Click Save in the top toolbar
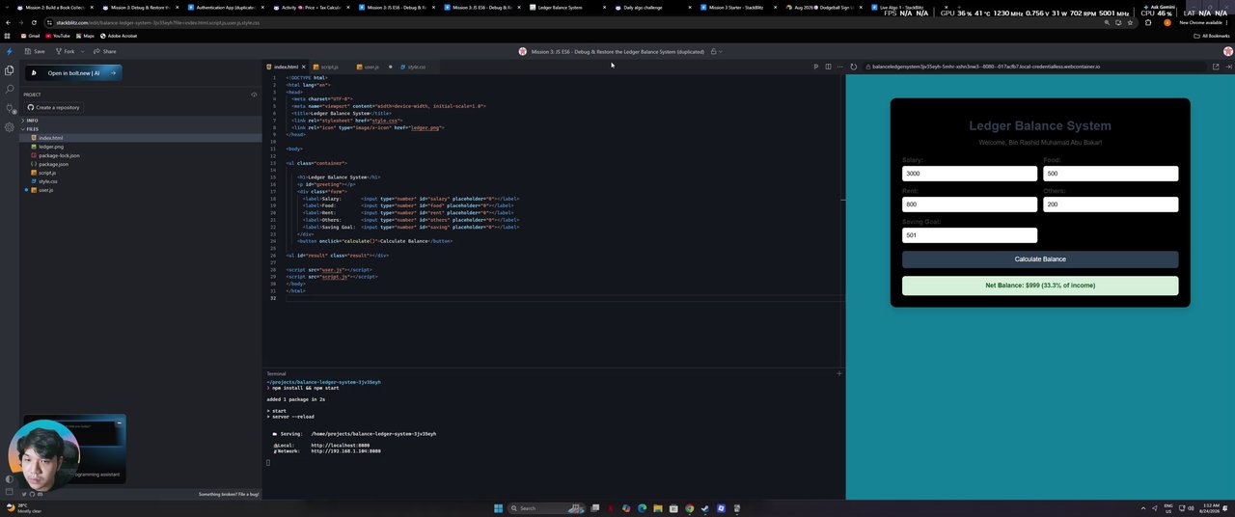This screenshot has height=517, width=1235. point(35,51)
